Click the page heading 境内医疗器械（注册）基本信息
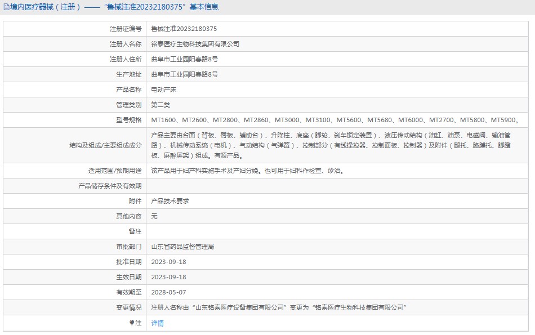 point(114,7)
